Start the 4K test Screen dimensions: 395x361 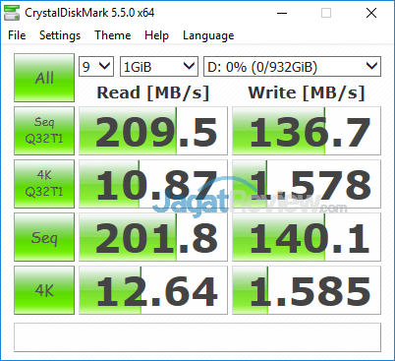point(44,290)
